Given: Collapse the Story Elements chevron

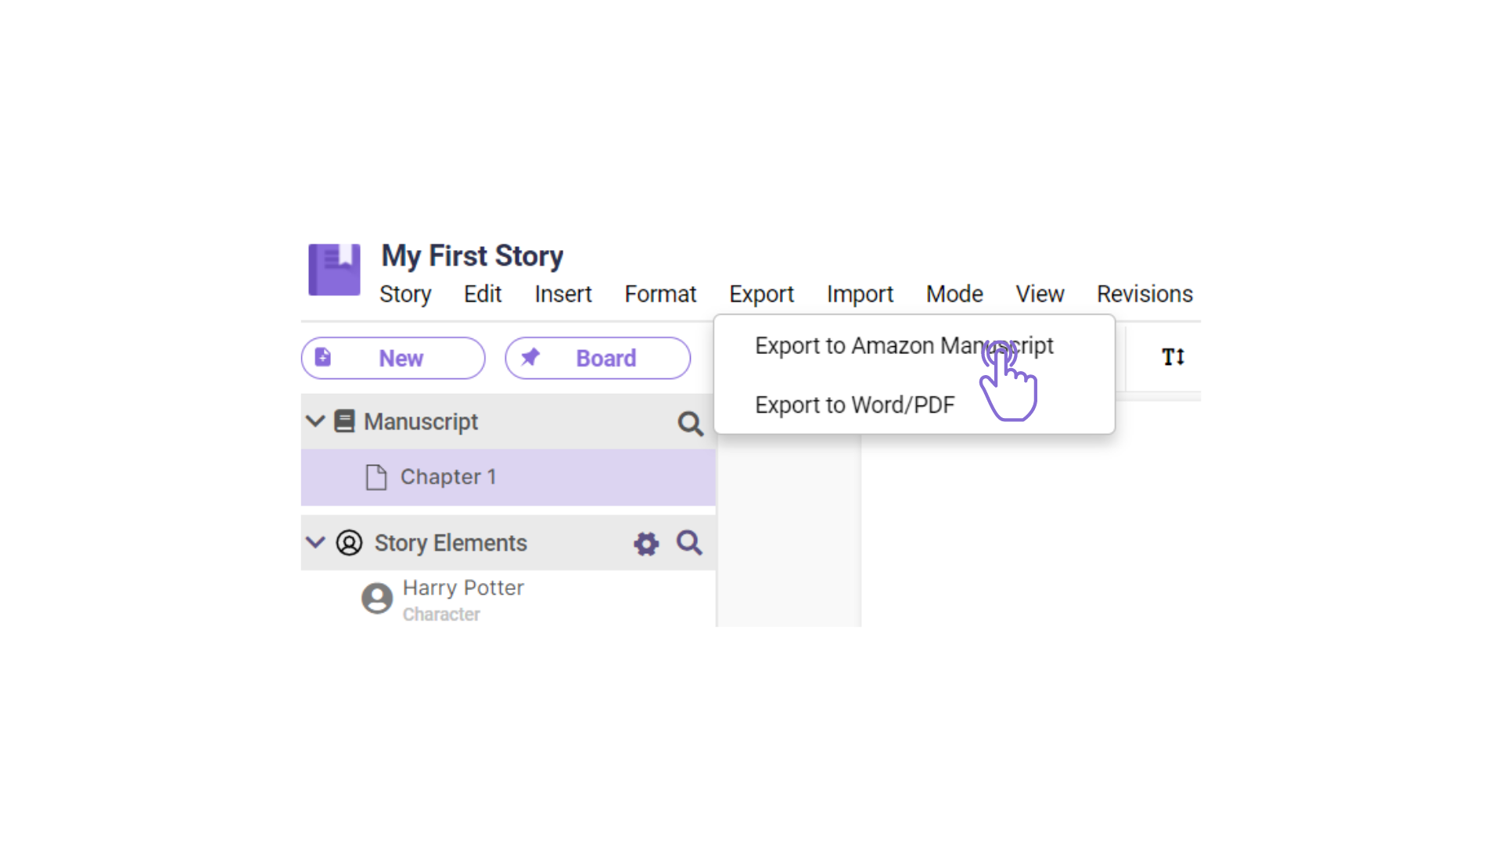Looking at the screenshot, I should pos(315,542).
